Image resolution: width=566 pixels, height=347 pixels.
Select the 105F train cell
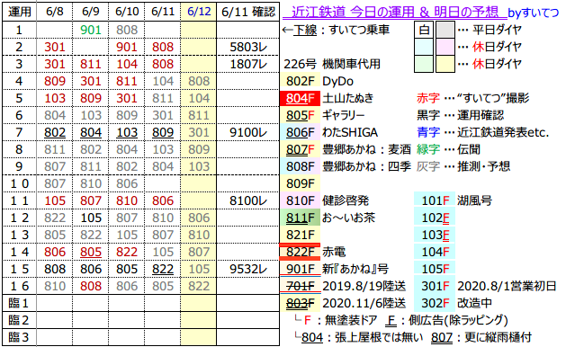(435, 269)
